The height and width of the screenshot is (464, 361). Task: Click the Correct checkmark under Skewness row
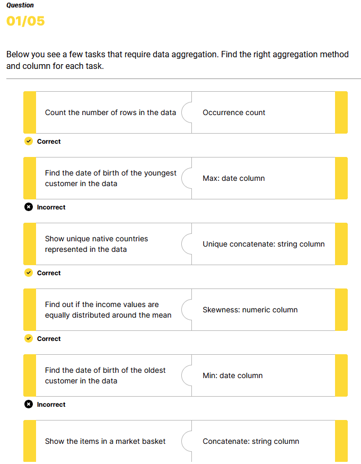click(x=28, y=339)
